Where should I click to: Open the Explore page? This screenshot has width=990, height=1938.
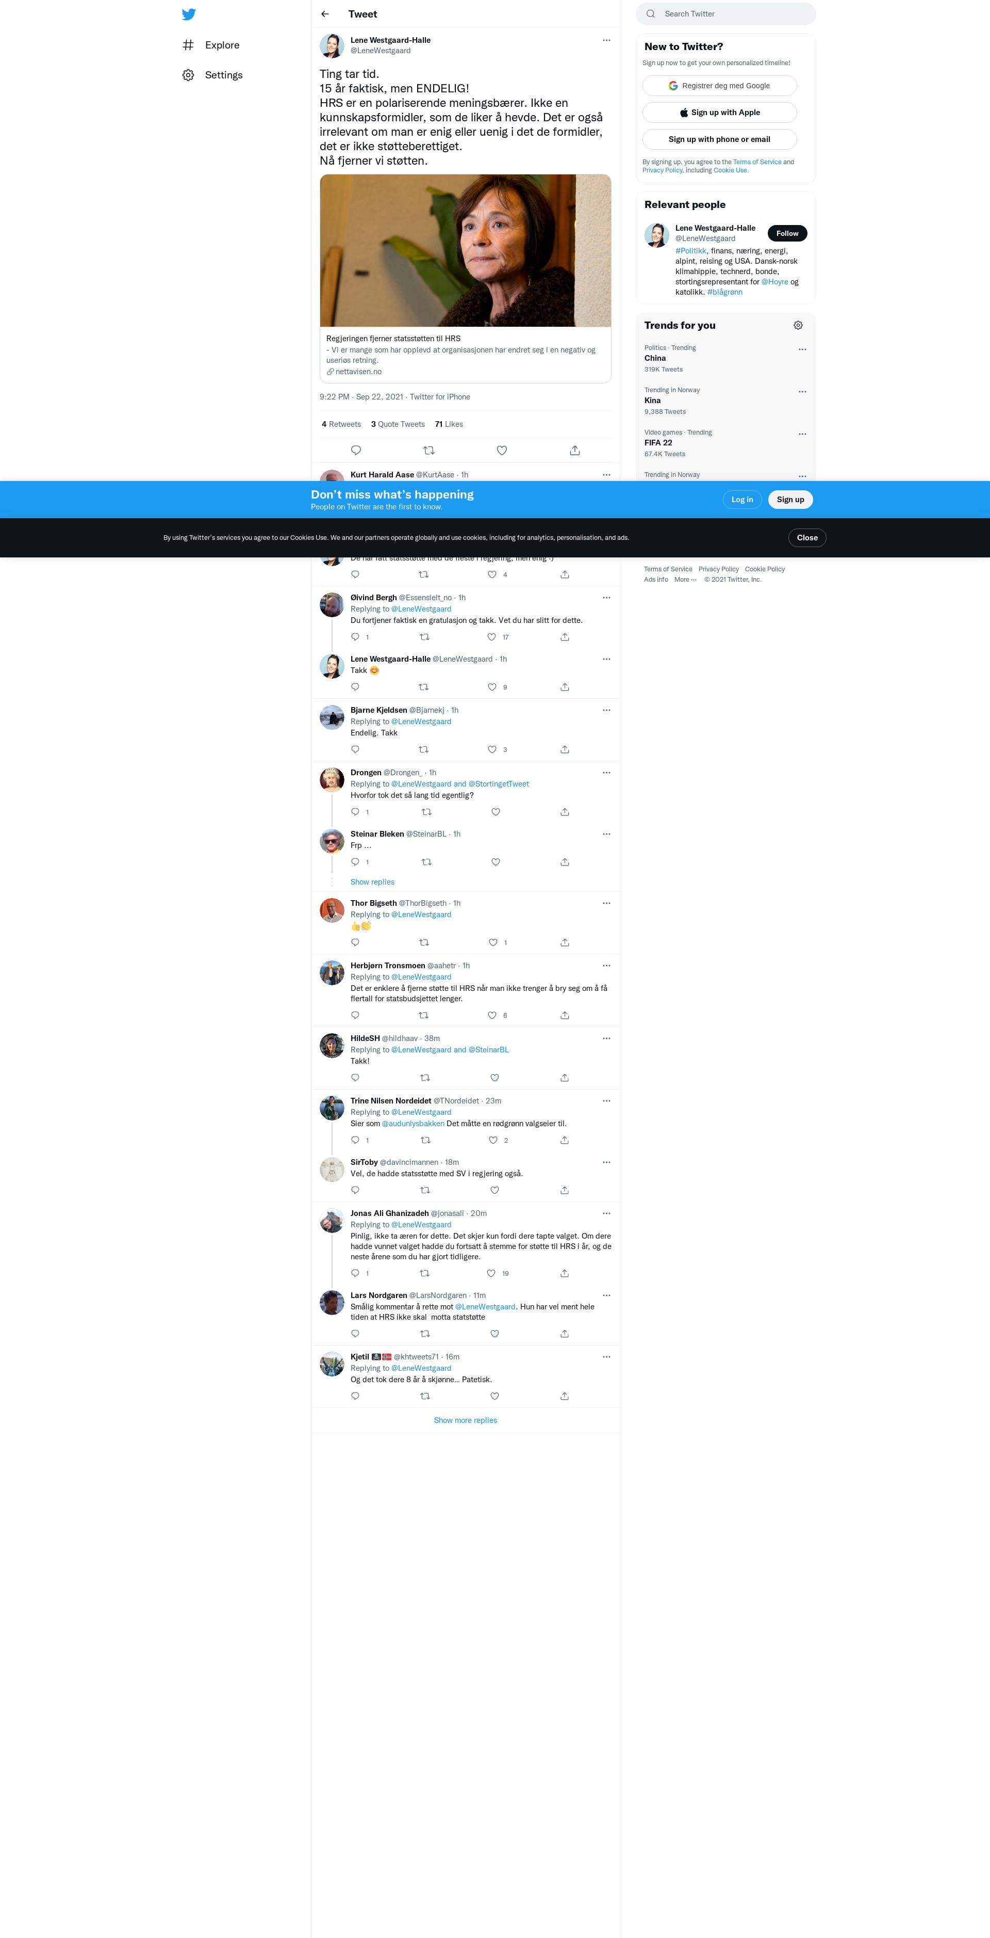click(x=210, y=45)
